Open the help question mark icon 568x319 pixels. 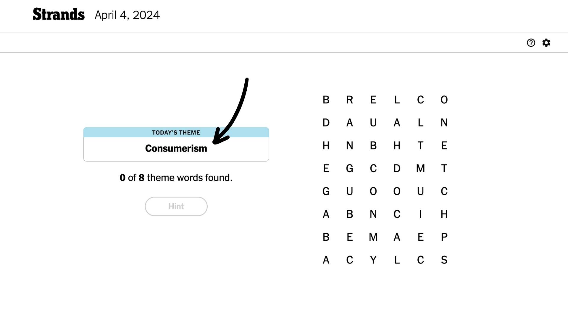coord(531,43)
